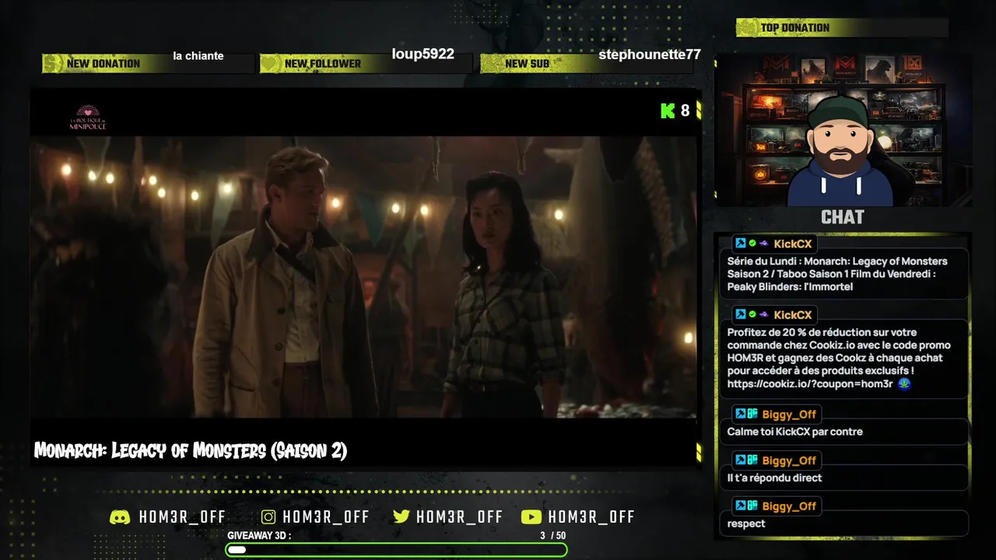Click the 'Il t'a répondu direct' message
Image resolution: width=996 pixels, height=560 pixels.
click(x=774, y=478)
